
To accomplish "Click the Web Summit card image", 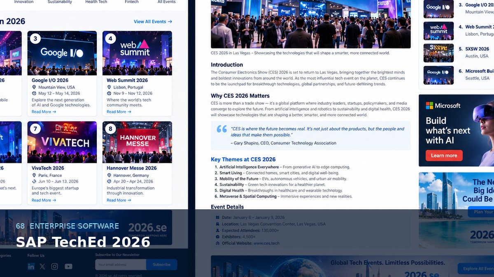I will [x=137, y=53].
